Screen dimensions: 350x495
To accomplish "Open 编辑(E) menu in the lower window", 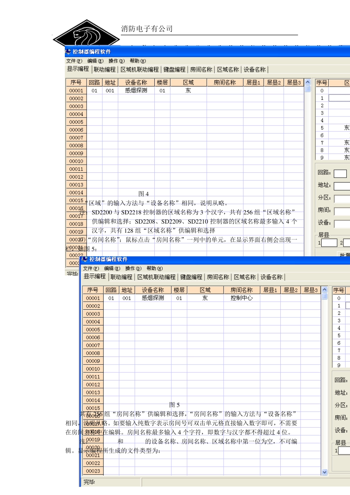I will [x=112, y=268].
